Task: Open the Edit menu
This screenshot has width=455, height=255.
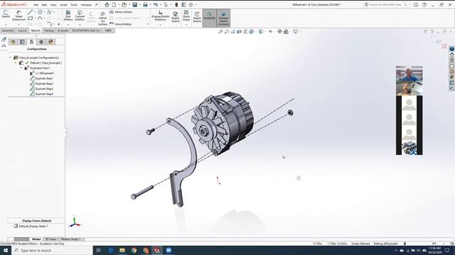Action: tap(44, 5)
